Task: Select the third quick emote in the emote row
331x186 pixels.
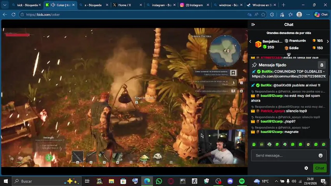Action: pos(269,144)
